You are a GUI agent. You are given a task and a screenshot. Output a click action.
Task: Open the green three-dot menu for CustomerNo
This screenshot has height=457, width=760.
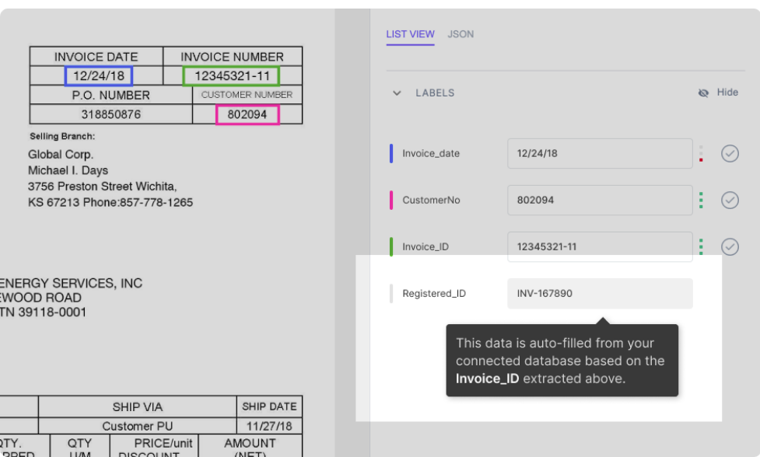(701, 200)
